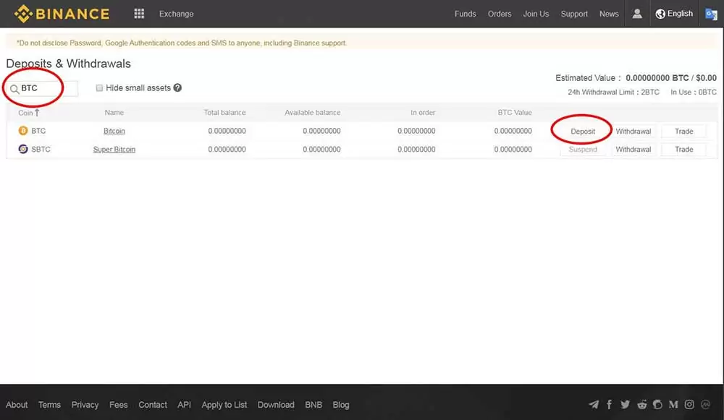Open the Funds menu
This screenshot has width=724, height=420.
tap(465, 14)
